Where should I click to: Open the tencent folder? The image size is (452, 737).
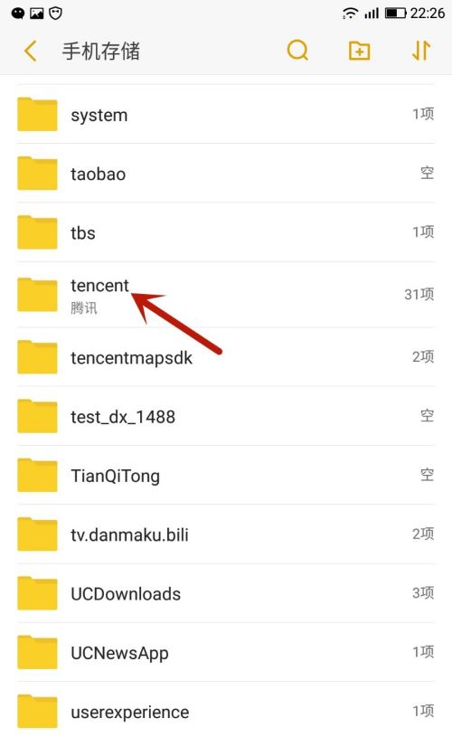tap(225, 295)
